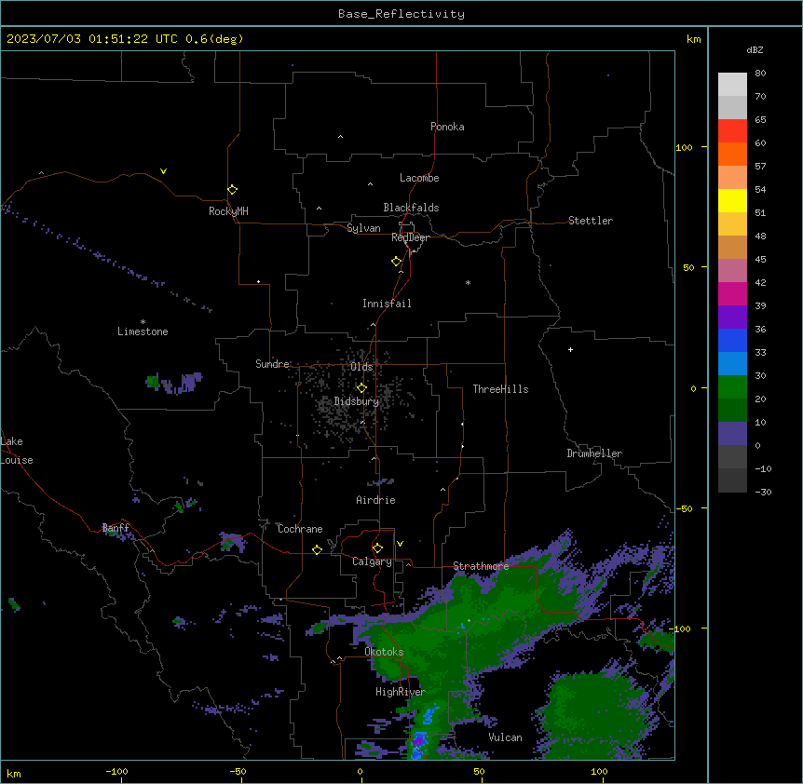Click the Blackfalds city label
Screen dimensions: 803x784
411,208
